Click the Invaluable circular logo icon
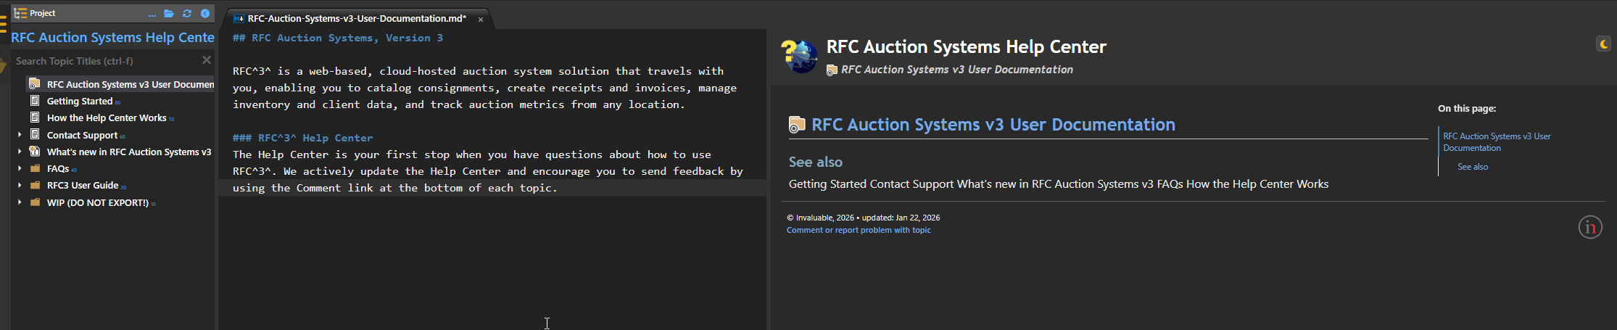The height and width of the screenshot is (330, 1617). click(x=1589, y=227)
